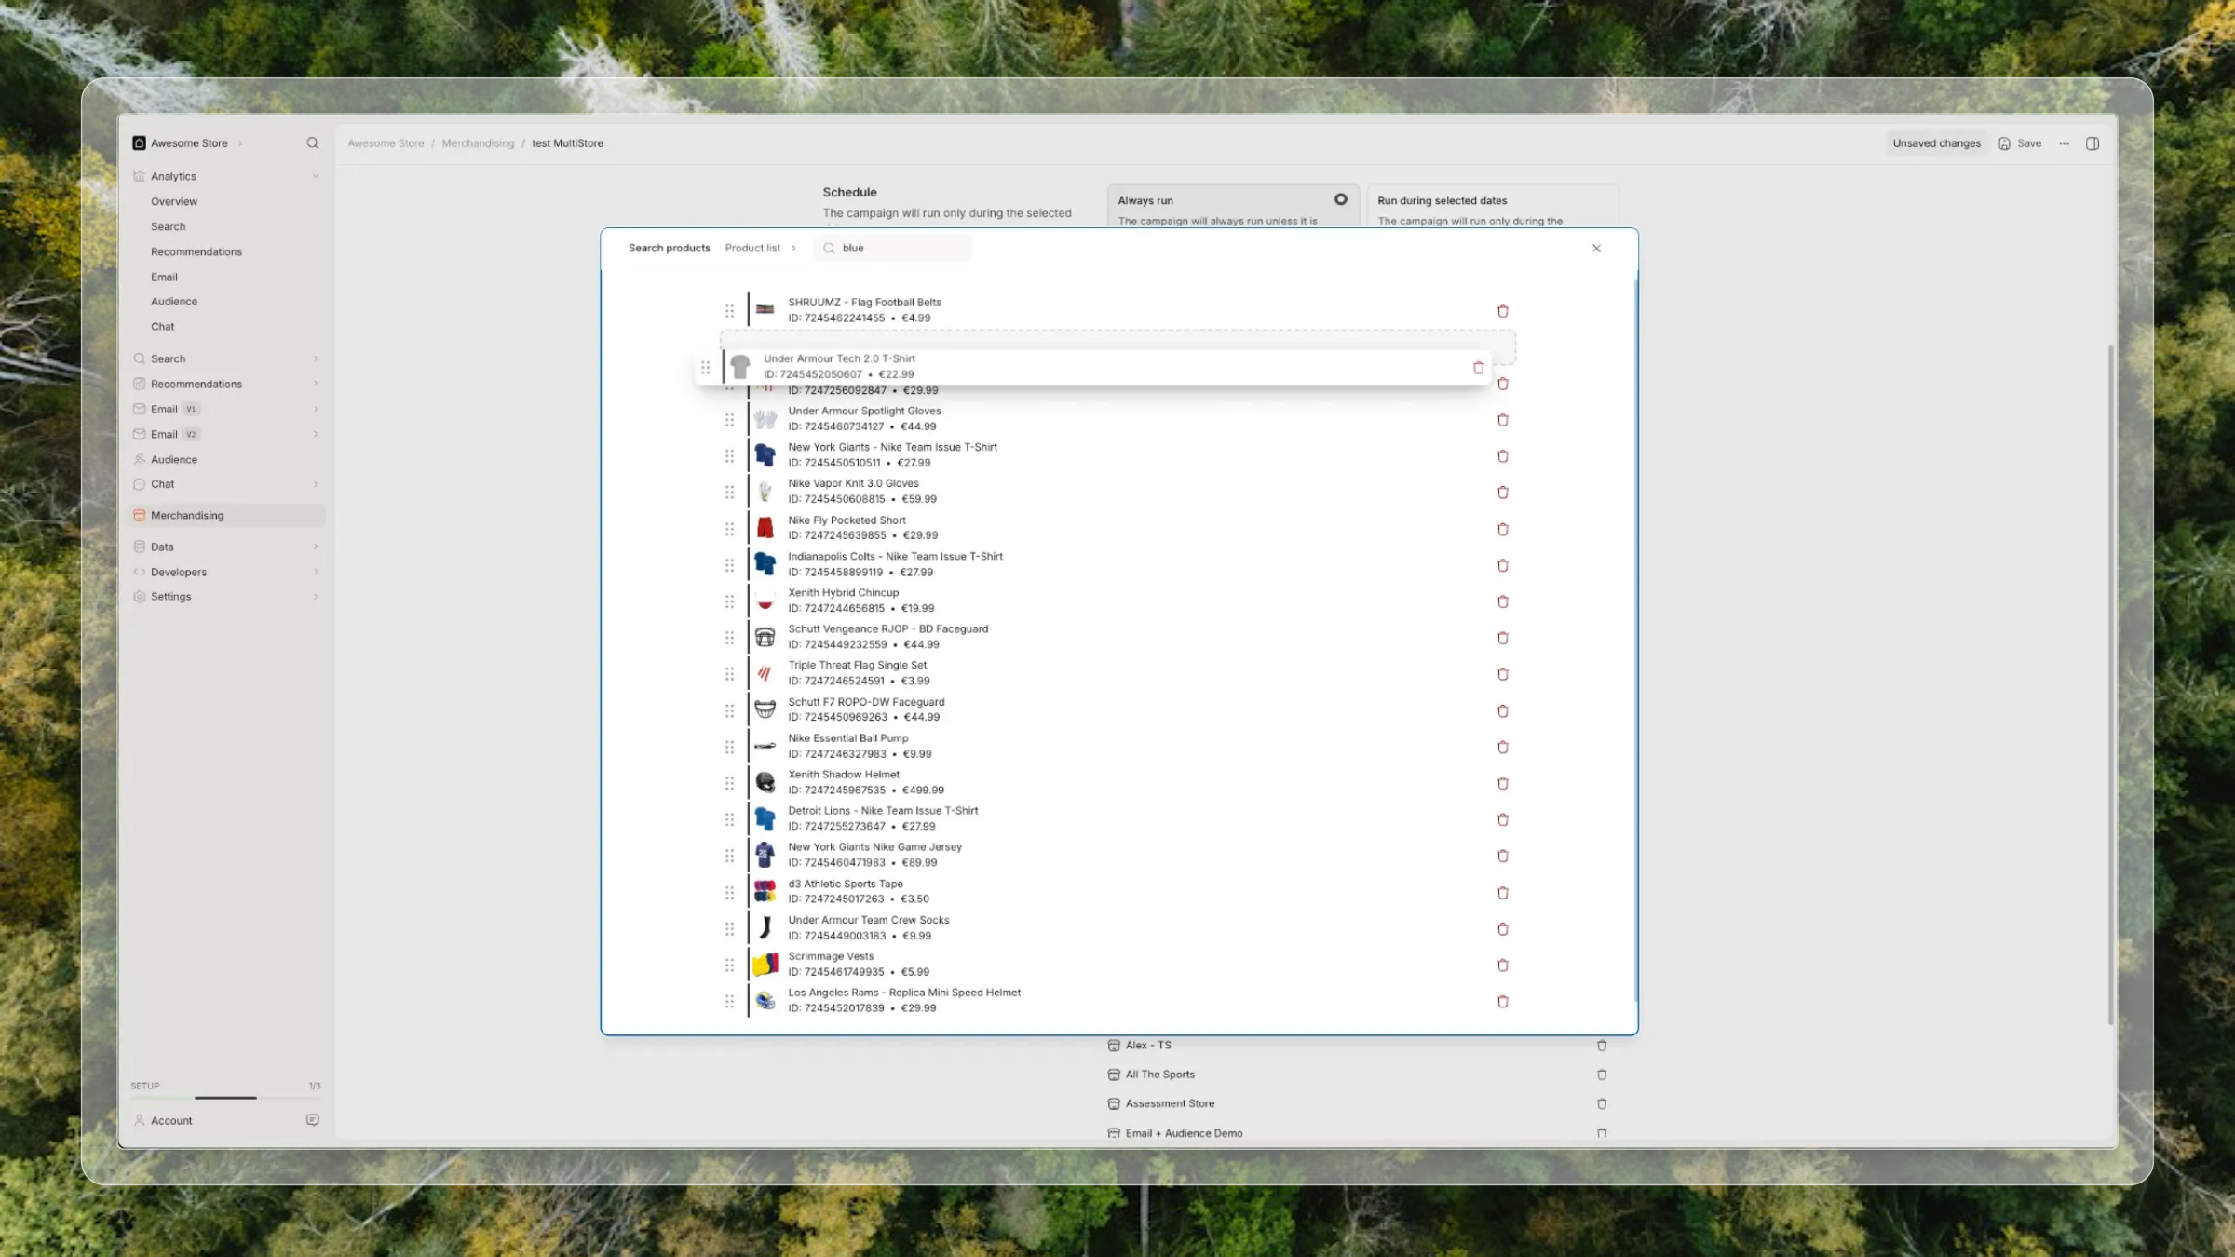Image resolution: width=2235 pixels, height=1257 pixels.
Task: Delete the All The Sports store entry
Action: click(x=1602, y=1075)
